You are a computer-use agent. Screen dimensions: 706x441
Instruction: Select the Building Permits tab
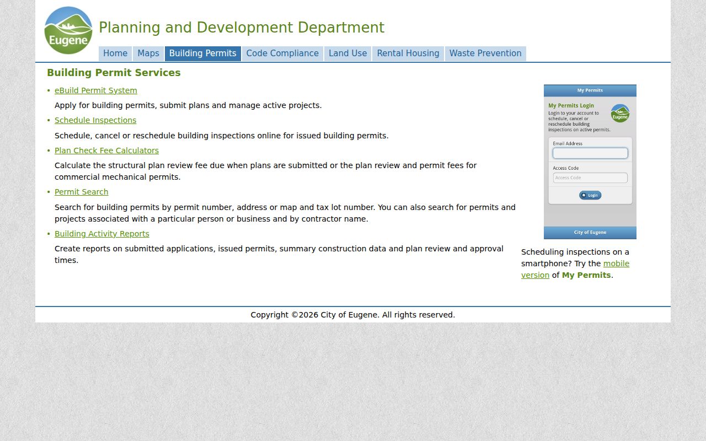203,53
